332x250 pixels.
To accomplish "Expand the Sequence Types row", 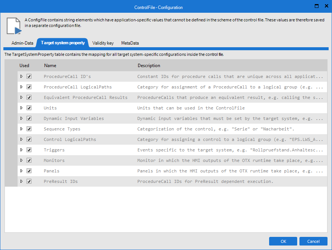I will tap(21, 129).
